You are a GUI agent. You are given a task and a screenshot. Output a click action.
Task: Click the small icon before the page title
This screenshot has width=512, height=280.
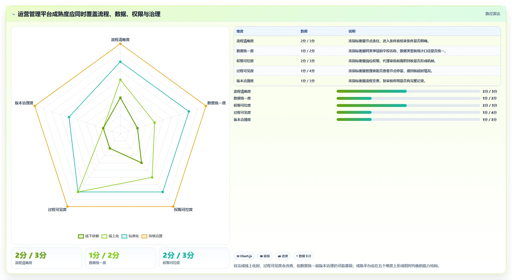point(13,14)
